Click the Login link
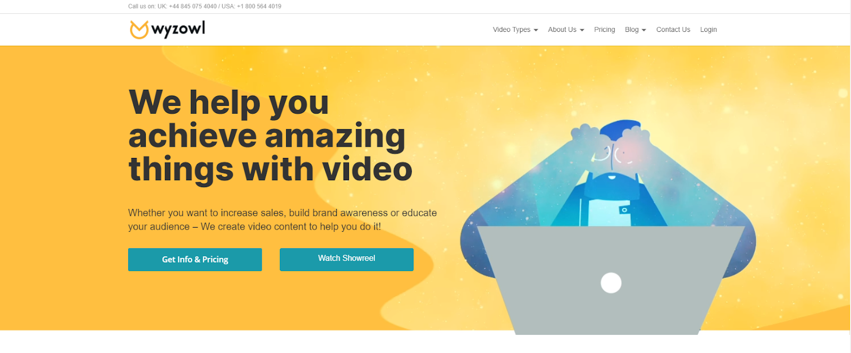Image resolution: width=851 pixels, height=353 pixels. [x=708, y=30]
